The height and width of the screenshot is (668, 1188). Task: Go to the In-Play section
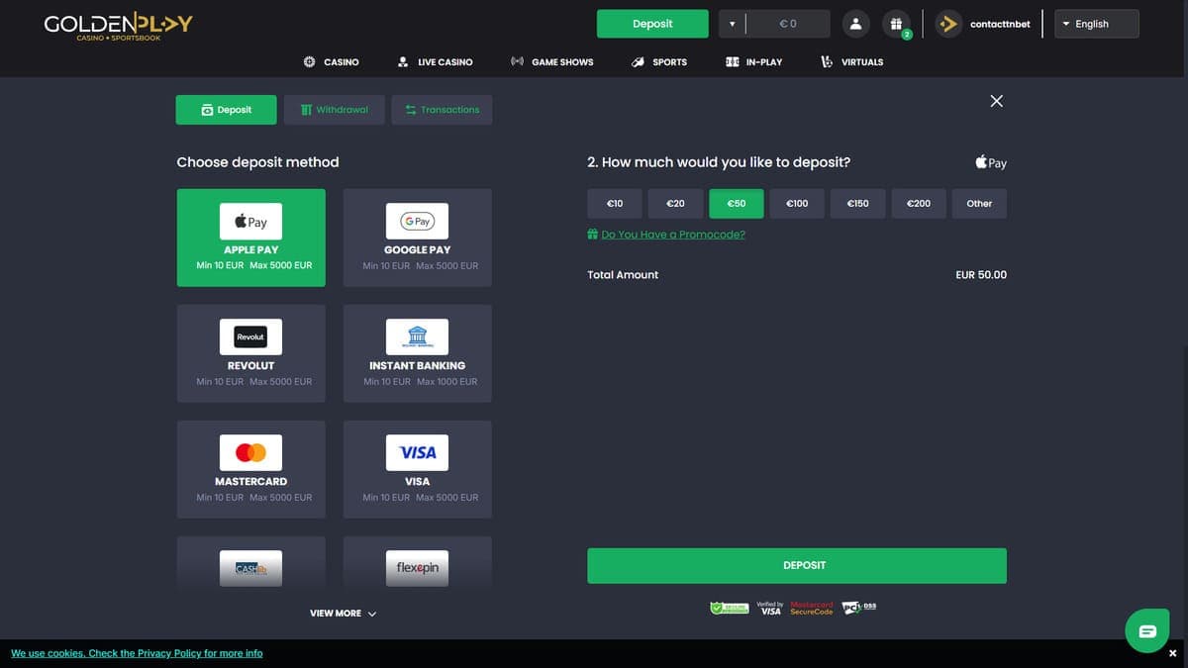pyautogui.click(x=753, y=61)
